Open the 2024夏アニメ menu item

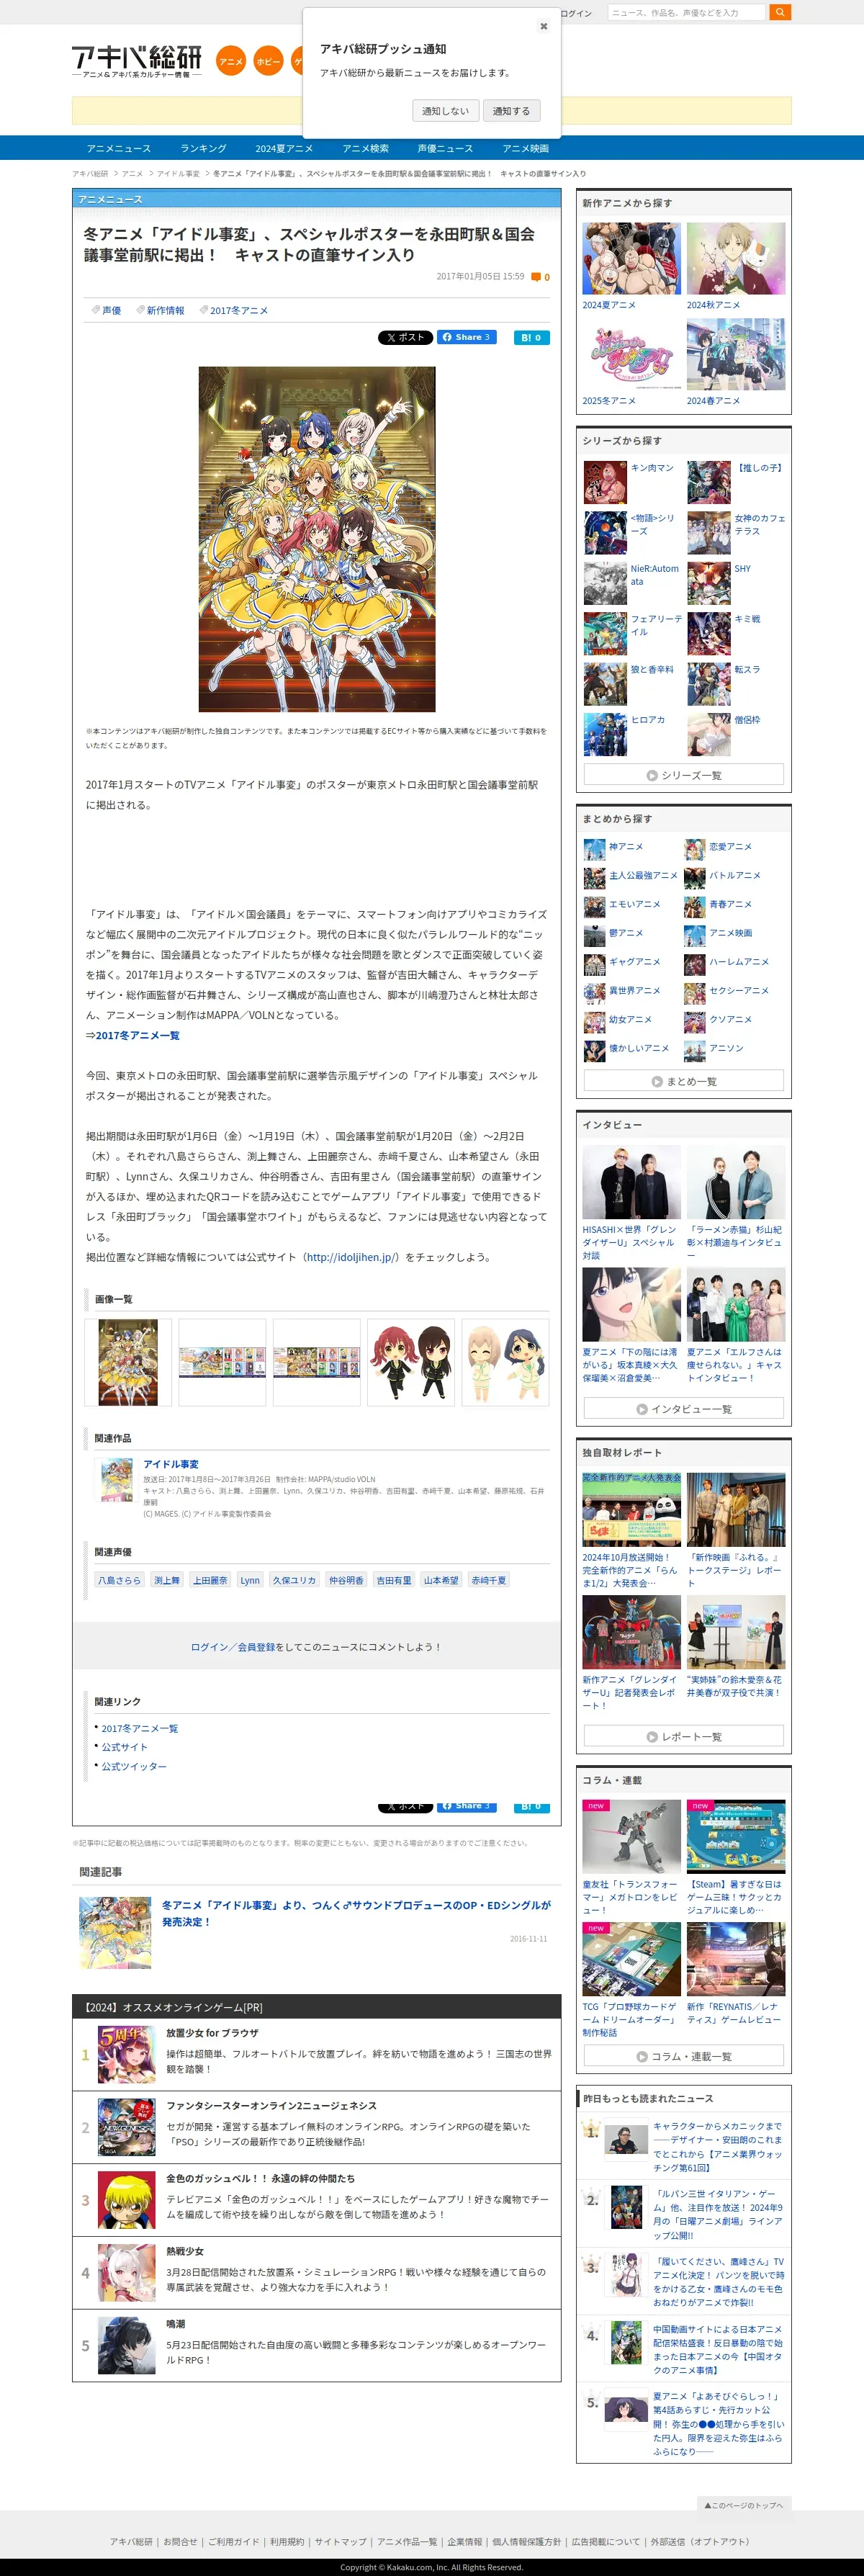pos(284,148)
